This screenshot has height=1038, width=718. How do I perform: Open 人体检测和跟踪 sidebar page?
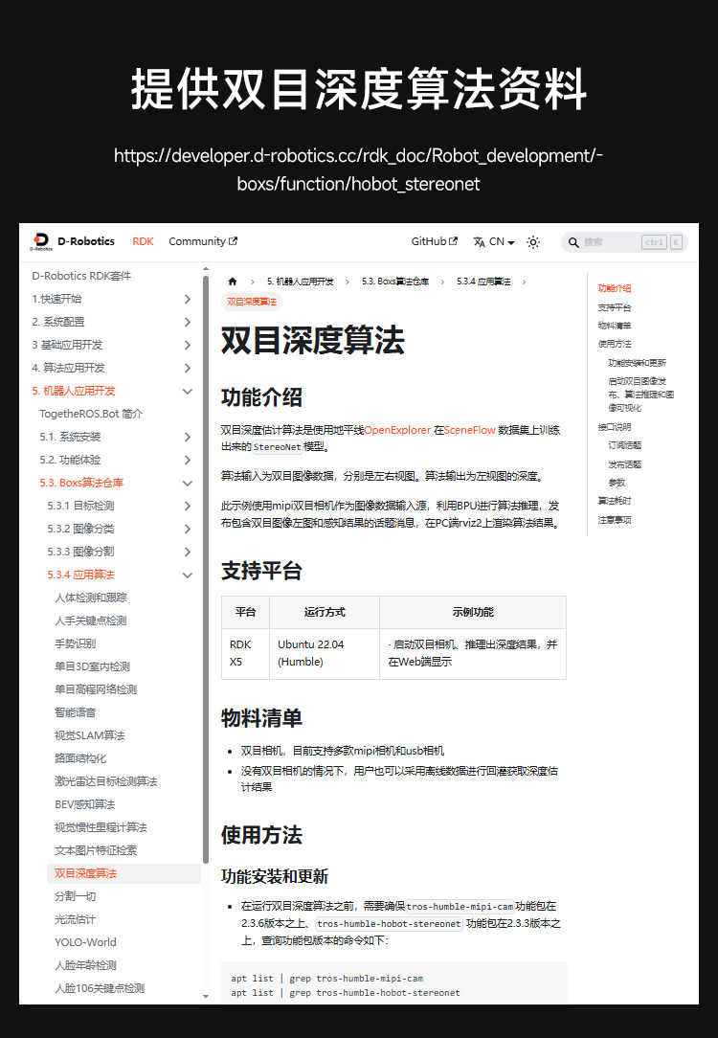click(x=91, y=598)
